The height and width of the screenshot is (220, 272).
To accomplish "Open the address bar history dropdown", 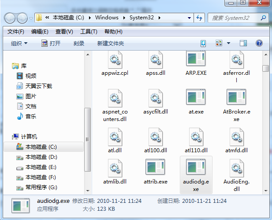I will pyautogui.click(x=189, y=18).
